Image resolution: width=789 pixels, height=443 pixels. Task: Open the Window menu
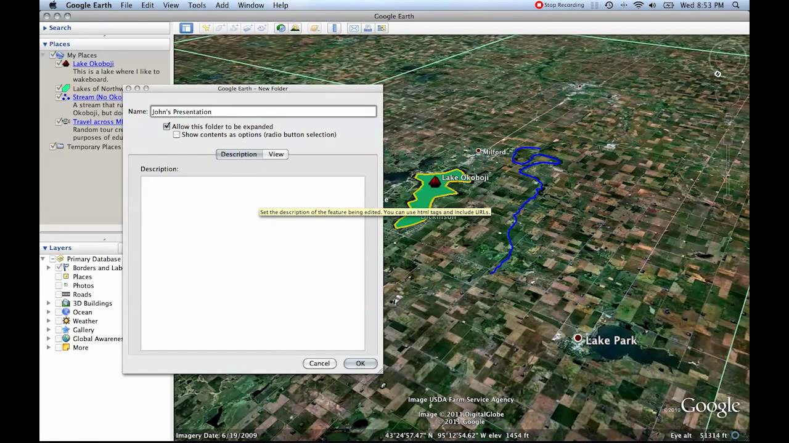click(x=251, y=5)
